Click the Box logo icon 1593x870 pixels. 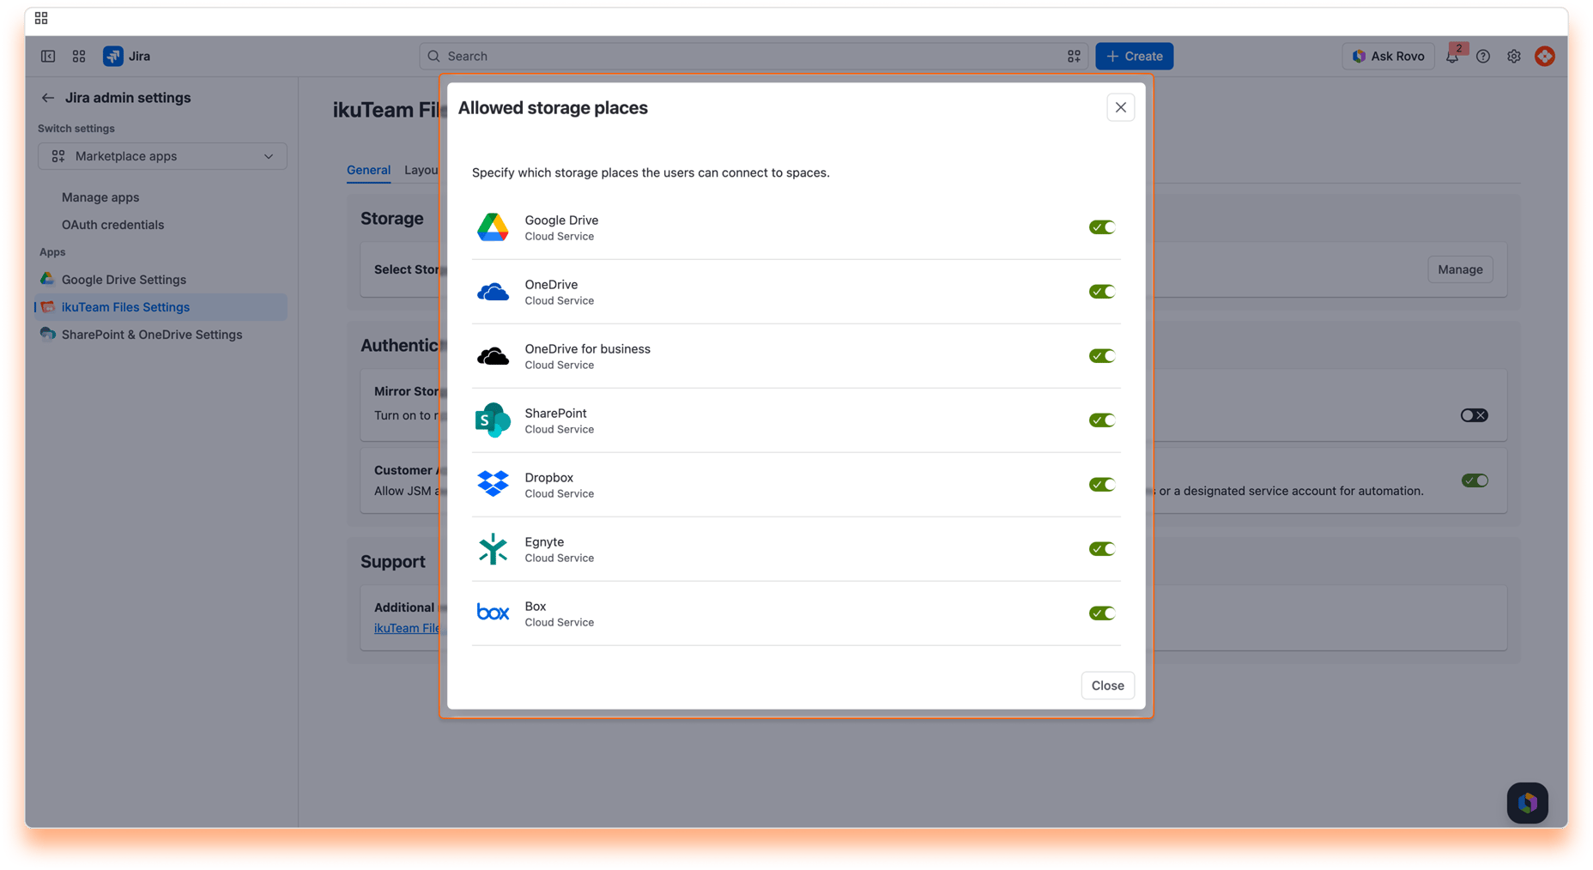click(x=493, y=613)
